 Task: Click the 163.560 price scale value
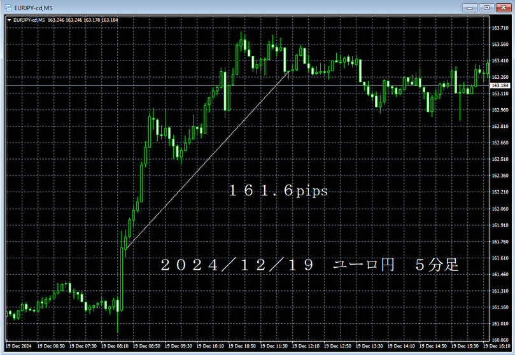[500, 45]
